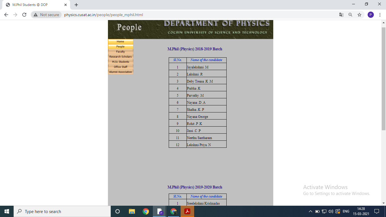Click the name Deby Treasa .K .M
The image size is (386, 217).
[x=200, y=81]
